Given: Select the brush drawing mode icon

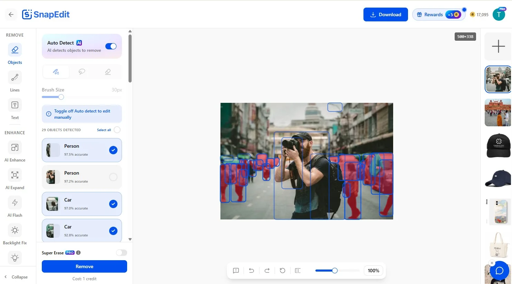Looking at the screenshot, I should [56, 72].
